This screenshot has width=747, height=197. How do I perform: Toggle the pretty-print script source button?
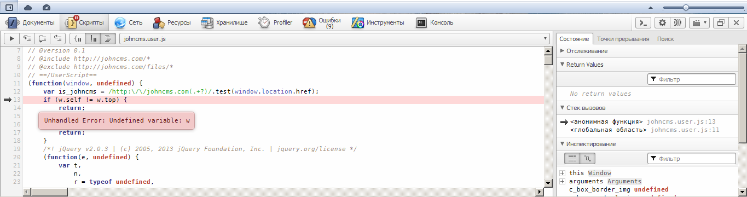point(108,38)
